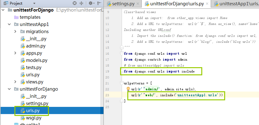Fold the docstring ending at line 15
This screenshot has height=125, width=259.
(122, 47)
